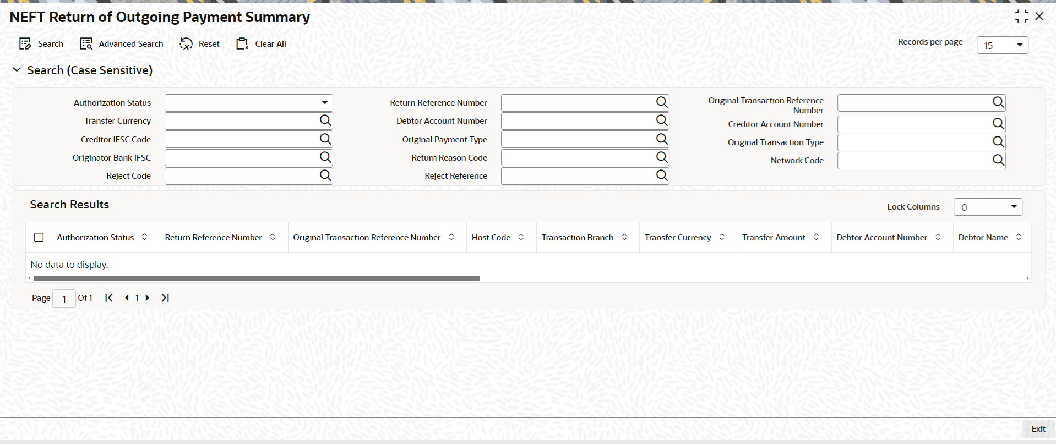Image resolution: width=1056 pixels, height=445 pixels.
Task: Open lookup for Creditor Account Number
Action: pos(998,124)
